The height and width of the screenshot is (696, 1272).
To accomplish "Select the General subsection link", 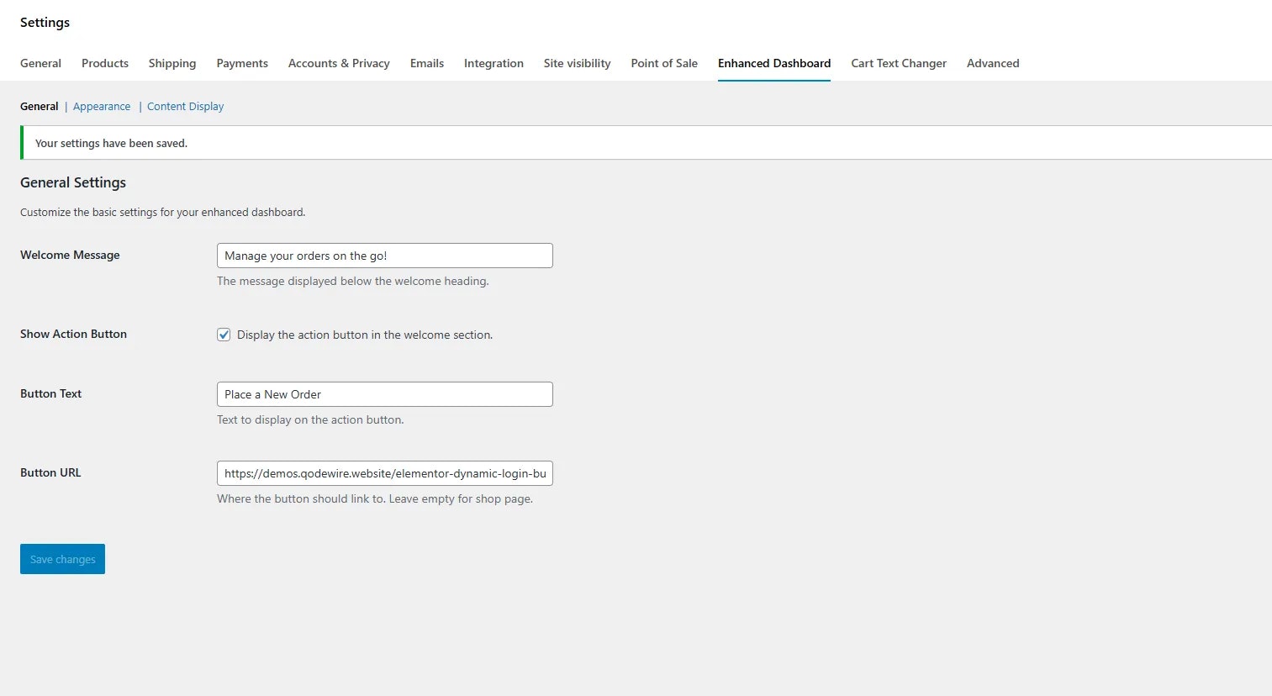I will pyautogui.click(x=39, y=106).
